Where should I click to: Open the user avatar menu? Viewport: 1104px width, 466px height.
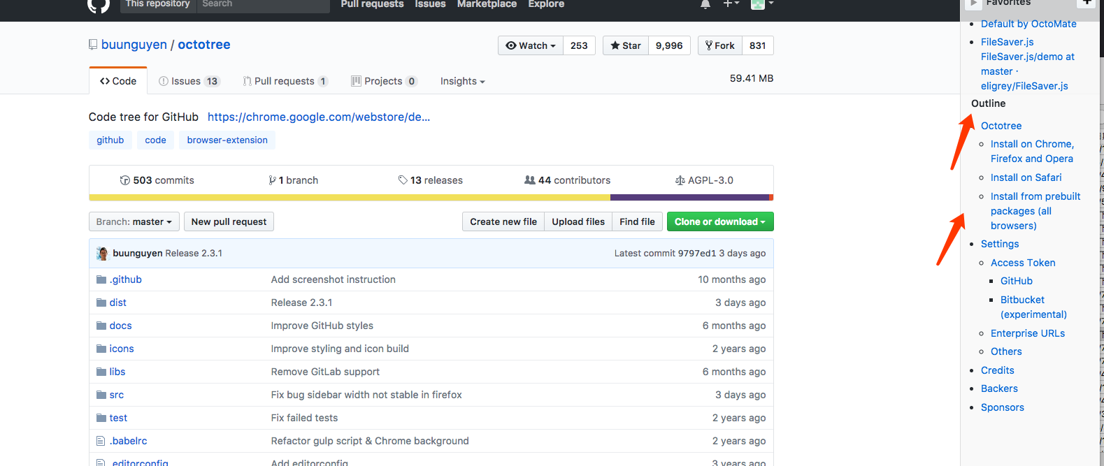click(x=761, y=4)
